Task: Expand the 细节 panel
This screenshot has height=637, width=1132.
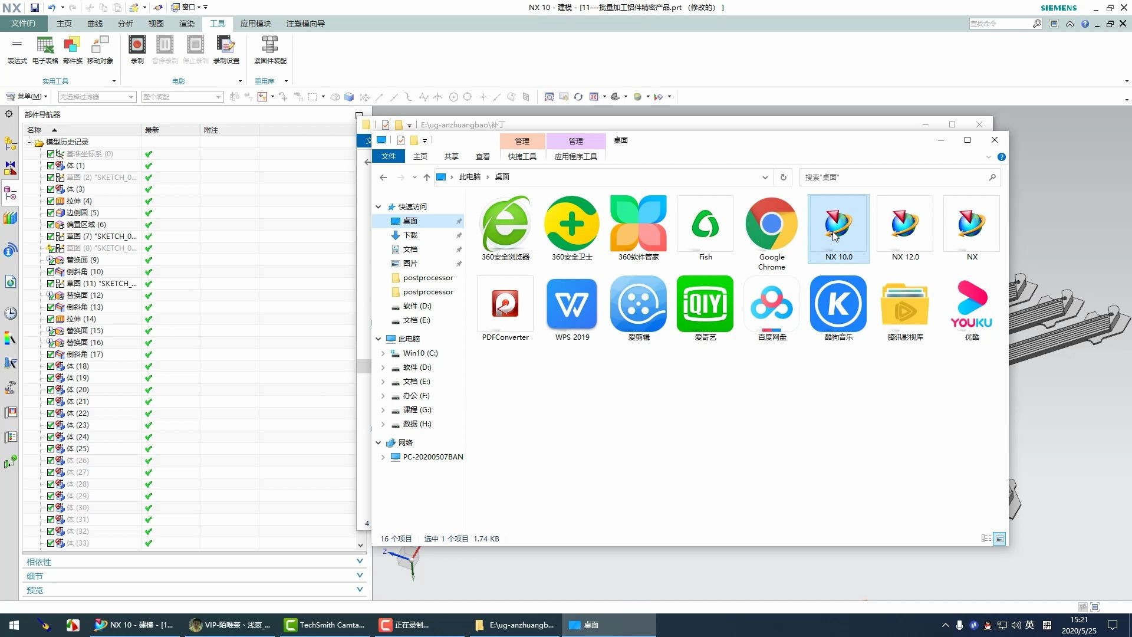Action: pyautogui.click(x=360, y=576)
